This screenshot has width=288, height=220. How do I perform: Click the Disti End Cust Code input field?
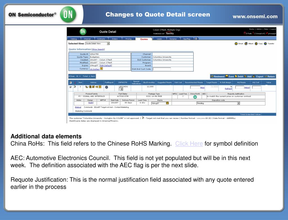(162, 69)
